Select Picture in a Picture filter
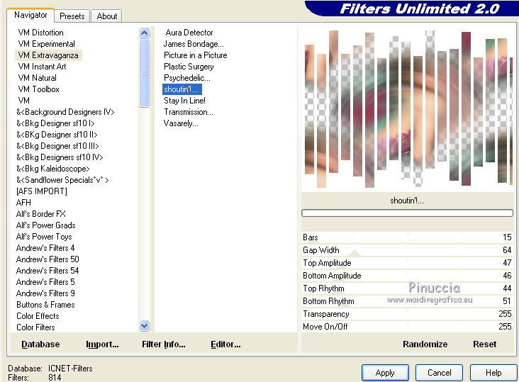Viewport: 519px width, 382px height. 195,55
